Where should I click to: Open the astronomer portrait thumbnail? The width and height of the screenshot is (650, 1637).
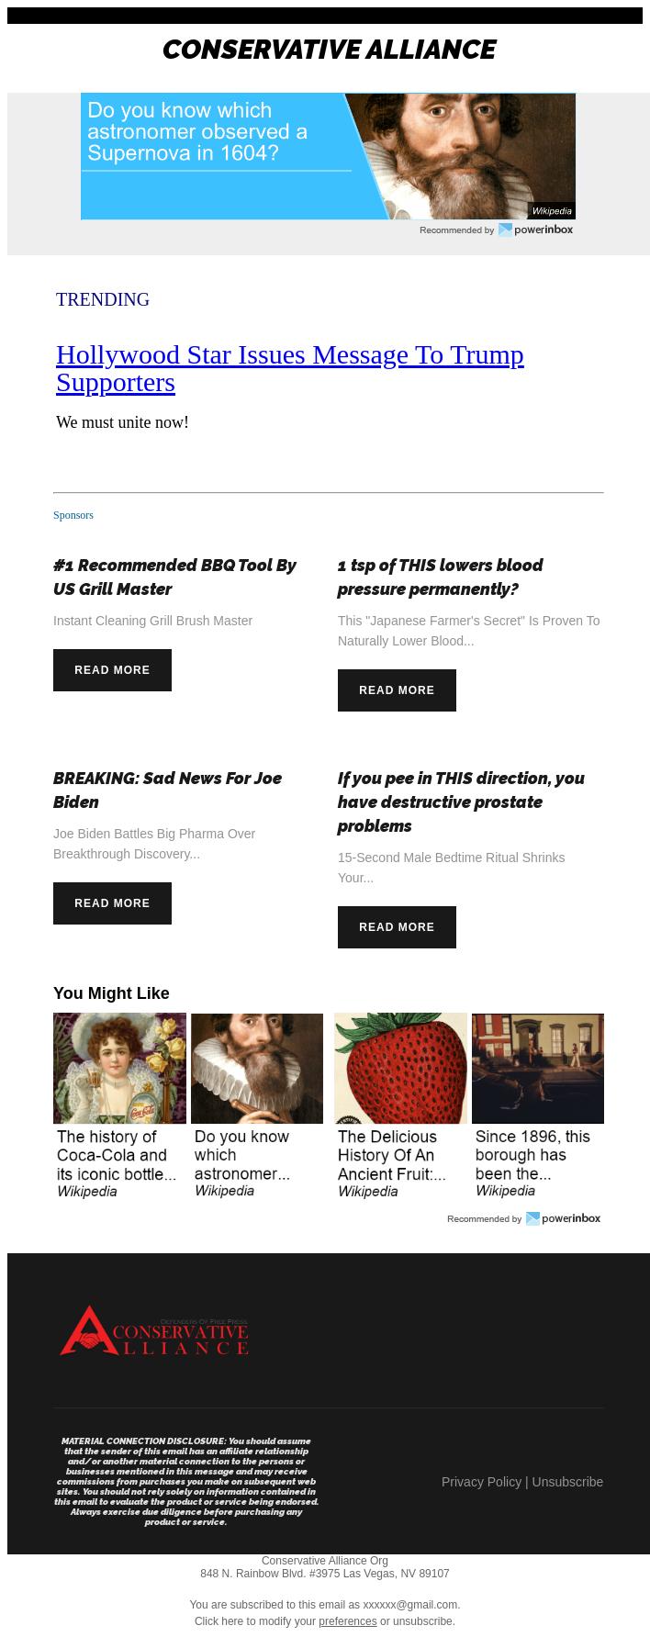click(x=257, y=1106)
